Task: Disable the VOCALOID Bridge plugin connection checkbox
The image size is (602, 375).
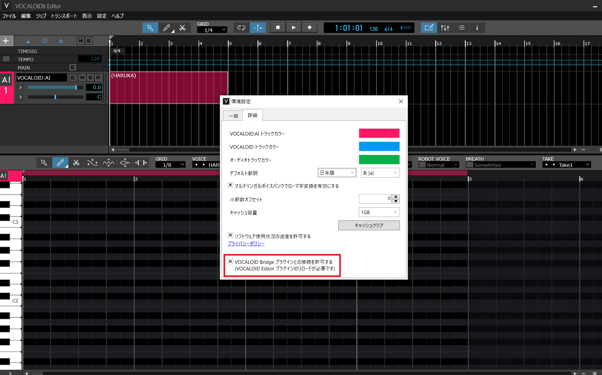Action: click(x=230, y=261)
